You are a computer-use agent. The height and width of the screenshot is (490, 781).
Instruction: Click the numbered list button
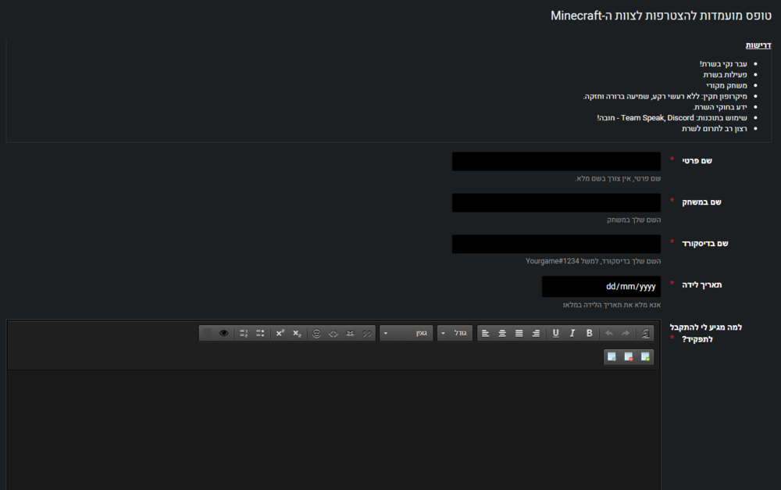tap(243, 333)
